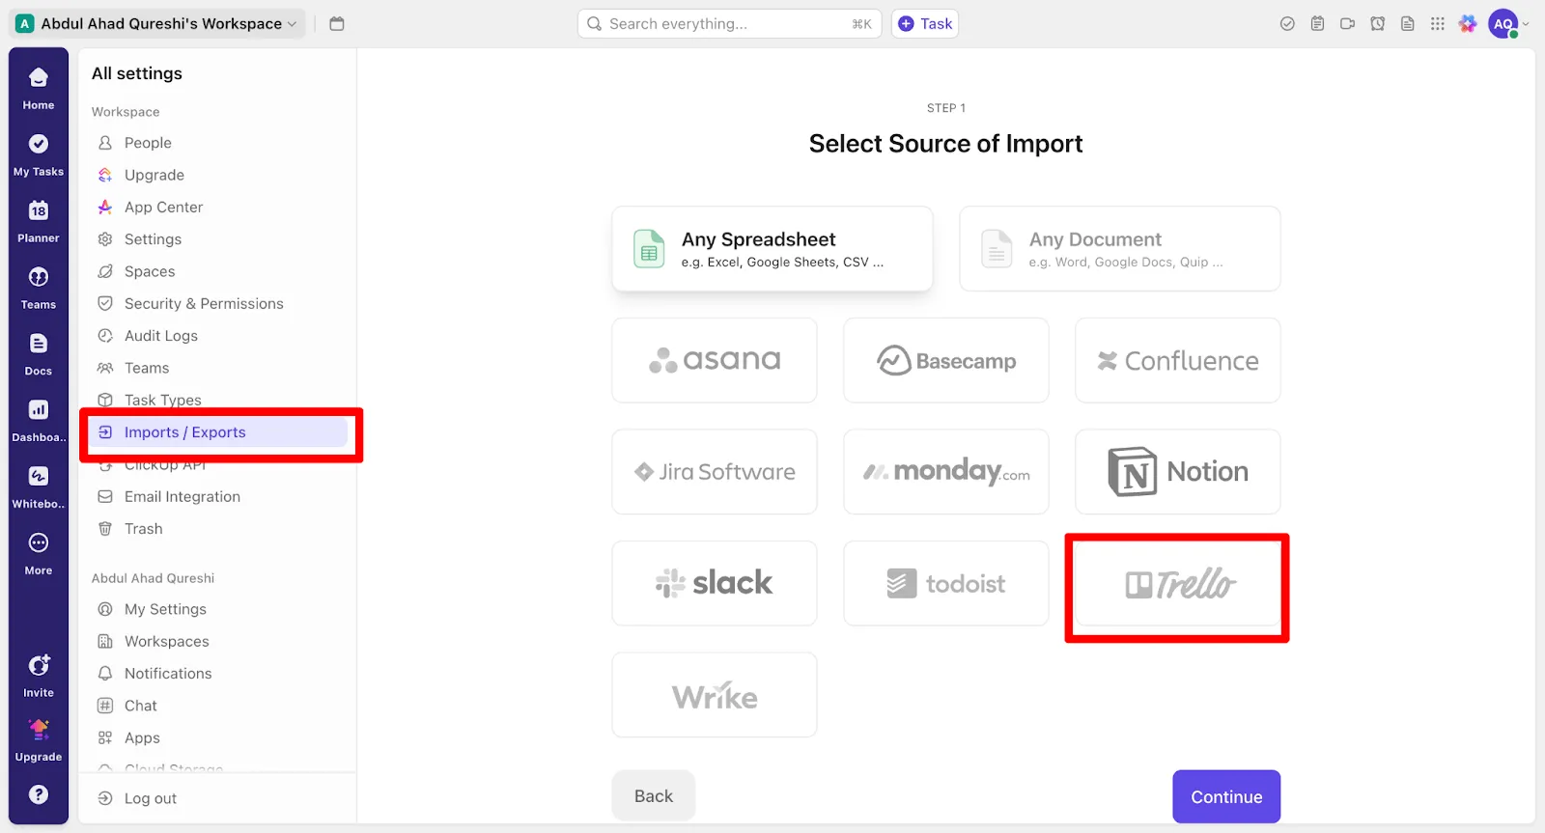
Task: Open the alarm reminder icon in top bar
Action: click(x=1377, y=23)
